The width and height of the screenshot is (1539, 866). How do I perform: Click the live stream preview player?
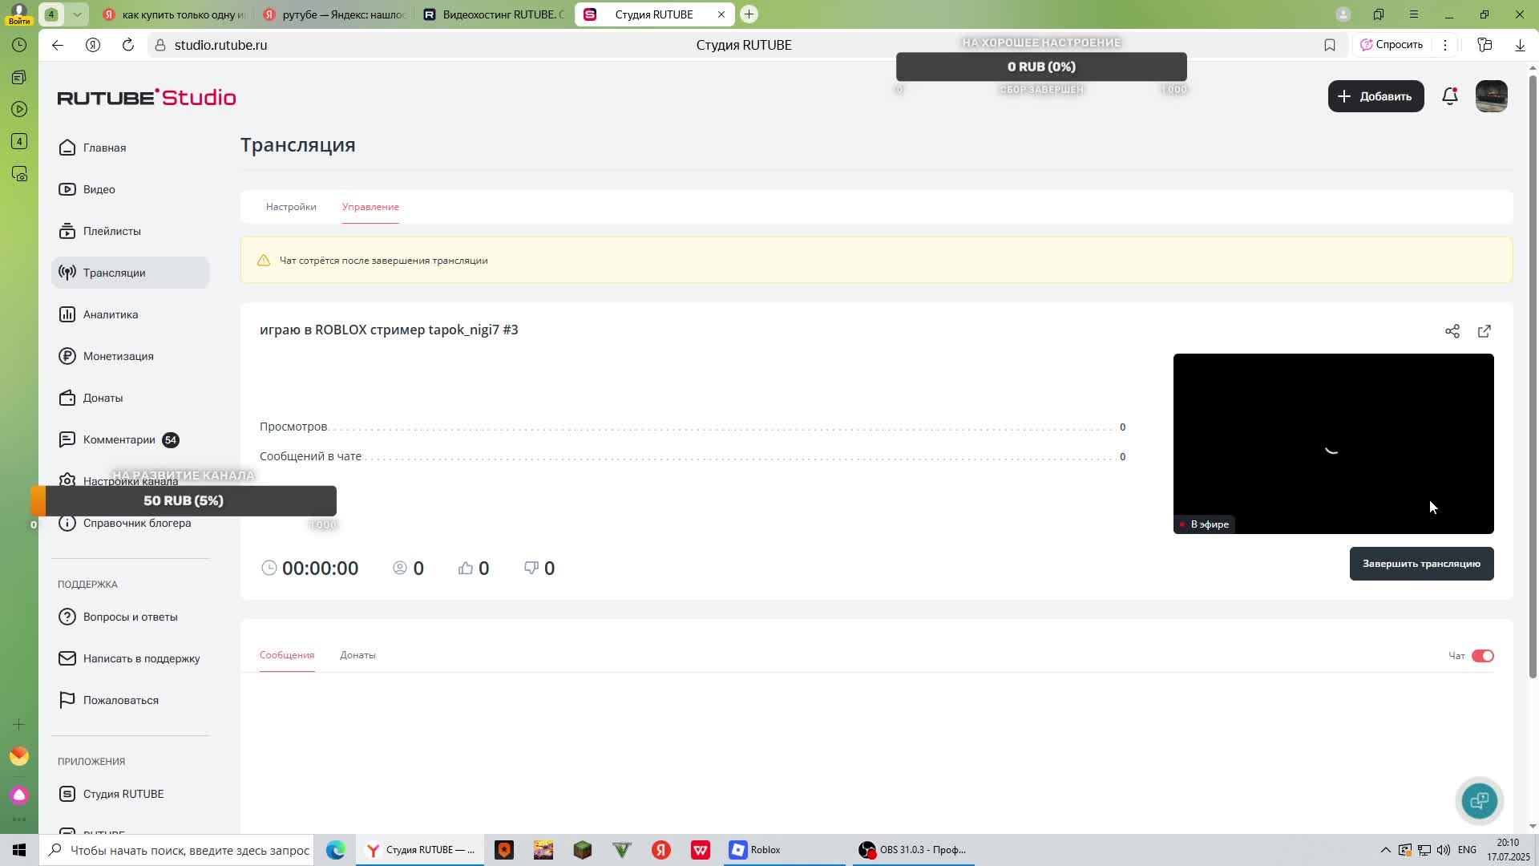(x=1332, y=443)
